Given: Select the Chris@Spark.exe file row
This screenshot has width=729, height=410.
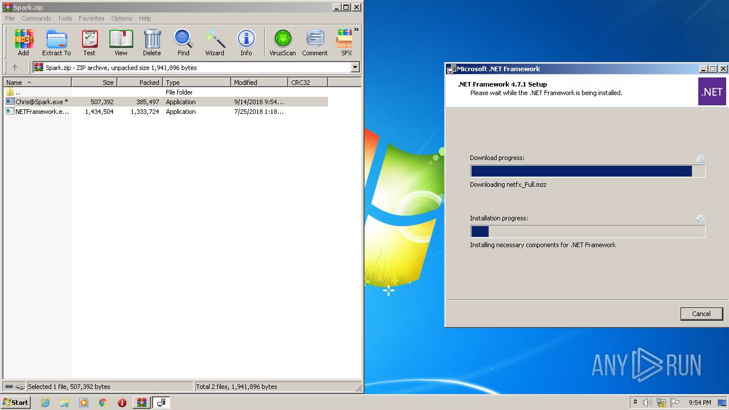Looking at the screenshot, I should point(166,102).
